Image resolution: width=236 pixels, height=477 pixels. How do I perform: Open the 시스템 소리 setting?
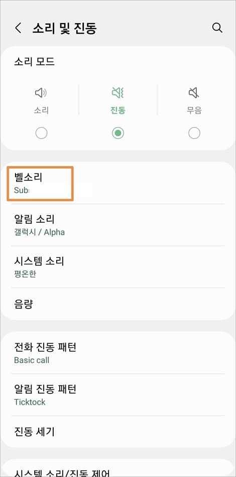[x=118, y=267]
